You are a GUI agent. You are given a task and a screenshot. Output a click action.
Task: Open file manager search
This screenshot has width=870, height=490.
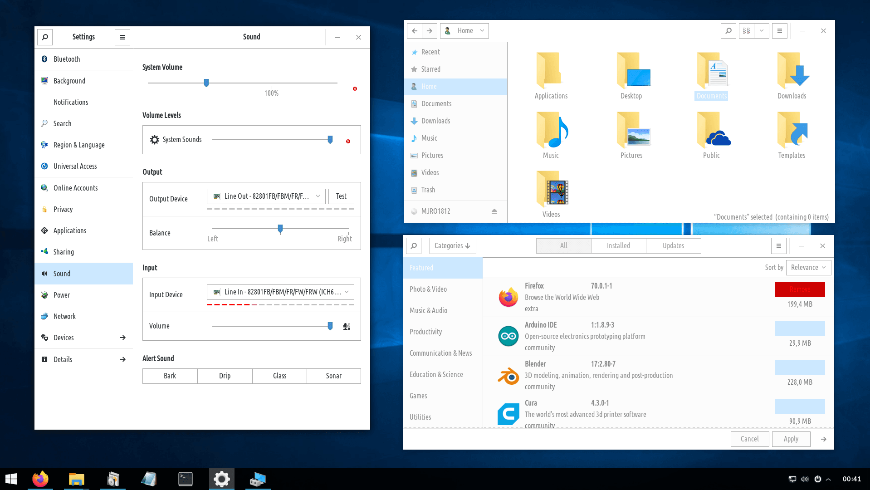(x=728, y=31)
